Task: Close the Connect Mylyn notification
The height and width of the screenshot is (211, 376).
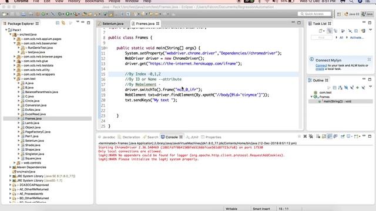Action: (369, 59)
